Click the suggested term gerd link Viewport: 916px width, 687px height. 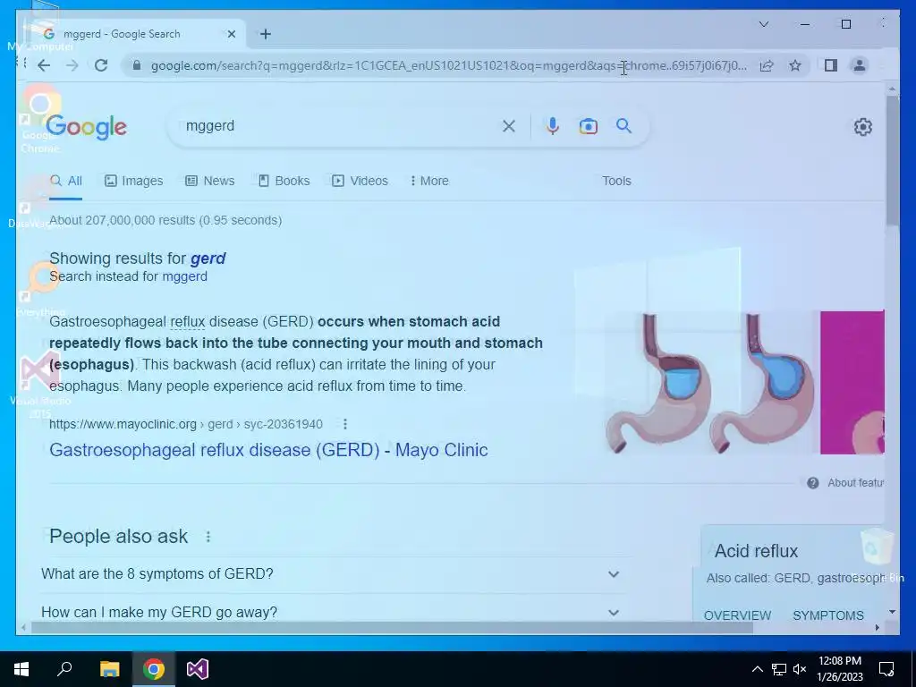pyautogui.click(x=208, y=259)
